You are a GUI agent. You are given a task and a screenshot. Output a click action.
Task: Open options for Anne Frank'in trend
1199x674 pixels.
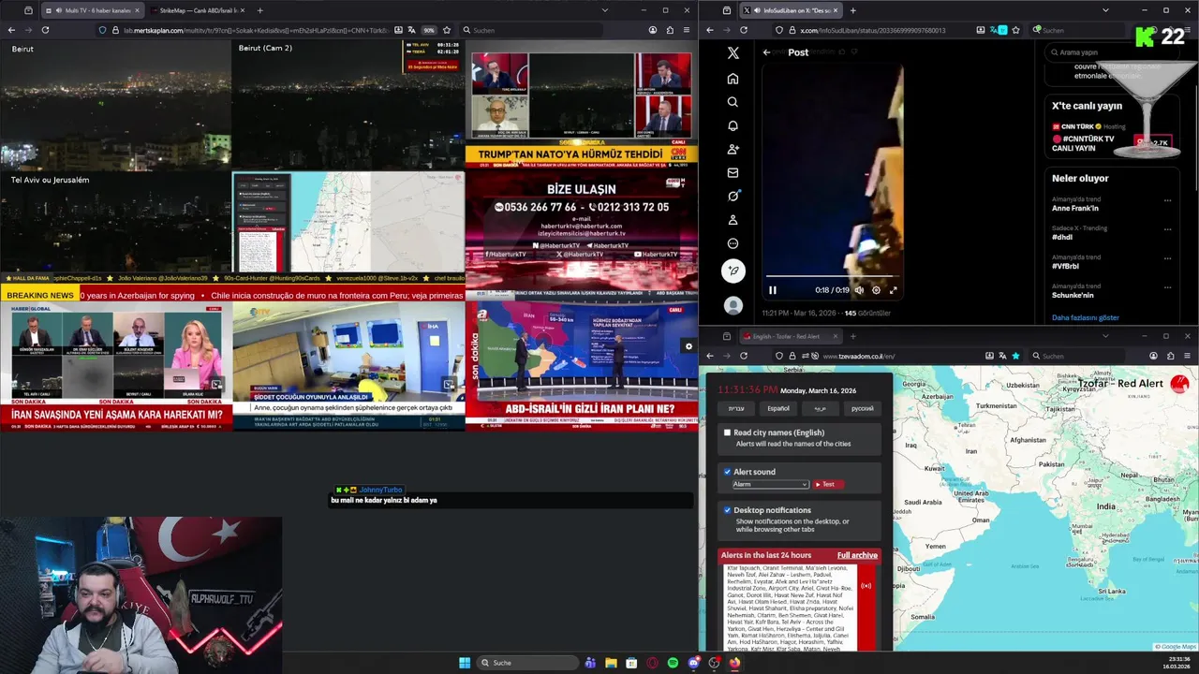click(x=1167, y=200)
